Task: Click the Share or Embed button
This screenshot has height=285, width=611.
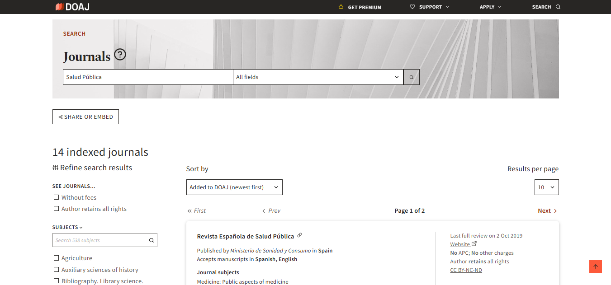Action: [x=85, y=117]
